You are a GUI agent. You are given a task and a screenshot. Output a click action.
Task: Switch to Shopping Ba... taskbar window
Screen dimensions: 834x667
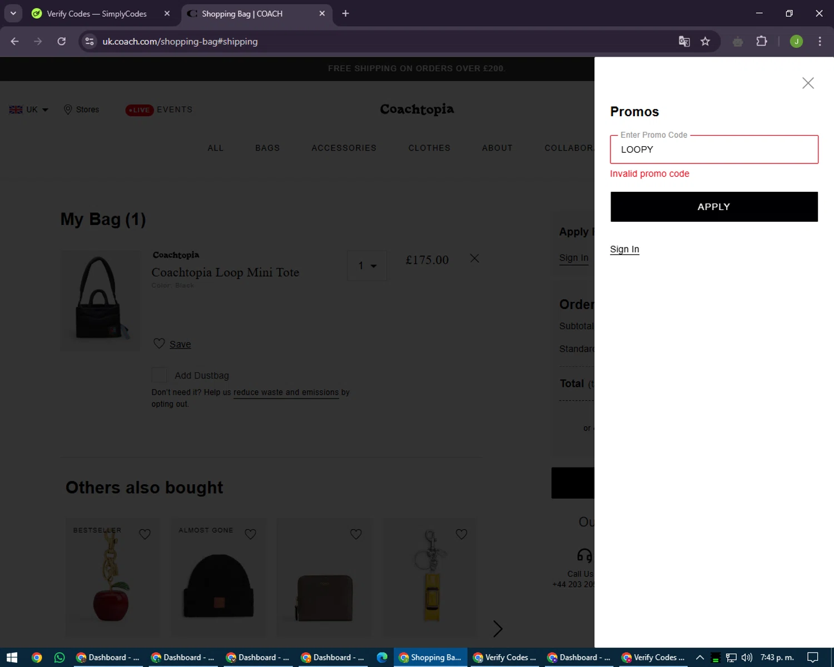click(x=430, y=658)
